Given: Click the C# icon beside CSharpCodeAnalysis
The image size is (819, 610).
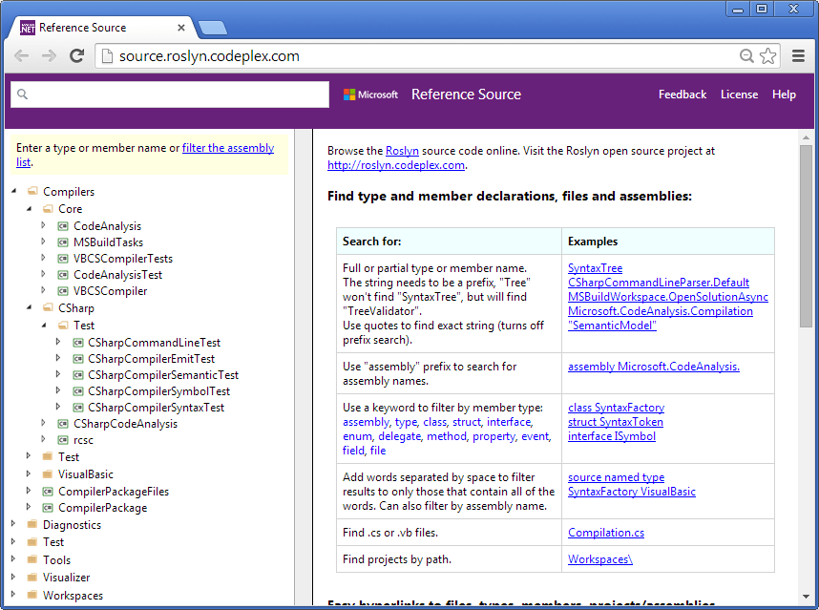Looking at the screenshot, I should 64,424.
